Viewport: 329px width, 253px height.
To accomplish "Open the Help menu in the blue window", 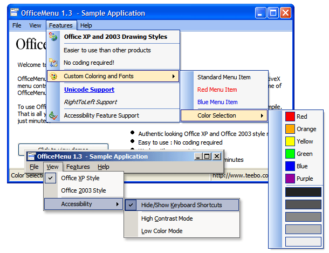I will (86, 25).
